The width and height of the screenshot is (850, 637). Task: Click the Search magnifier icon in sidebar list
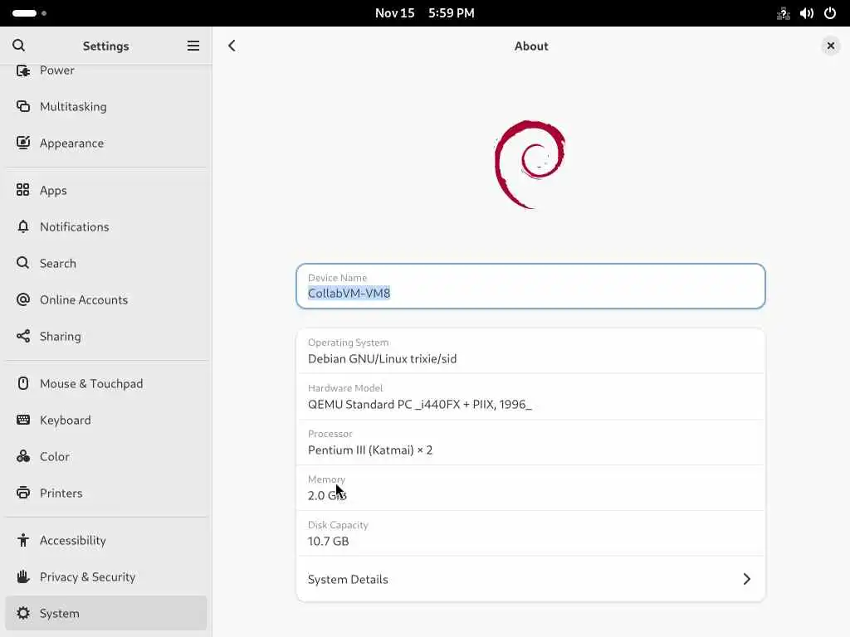pos(22,263)
